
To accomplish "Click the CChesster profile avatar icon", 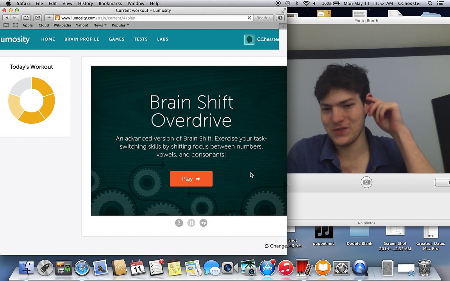I will pos(249,39).
